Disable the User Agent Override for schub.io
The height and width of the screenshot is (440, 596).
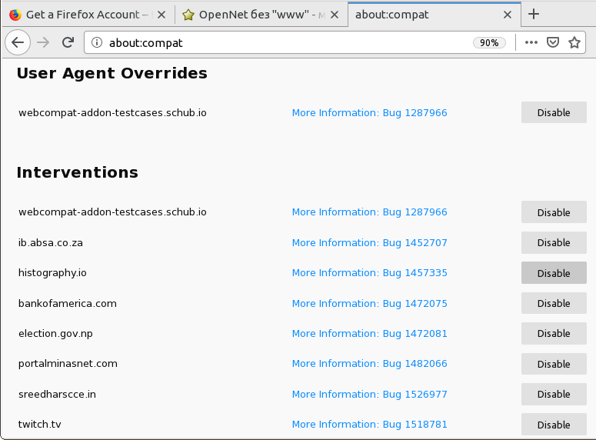point(554,112)
